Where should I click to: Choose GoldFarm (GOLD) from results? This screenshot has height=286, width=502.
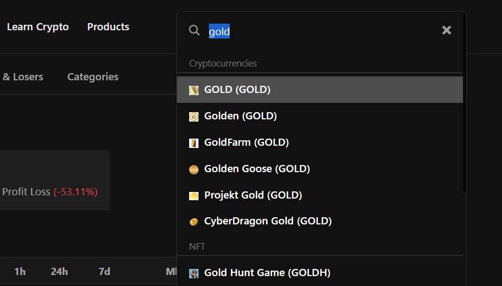pos(320,142)
